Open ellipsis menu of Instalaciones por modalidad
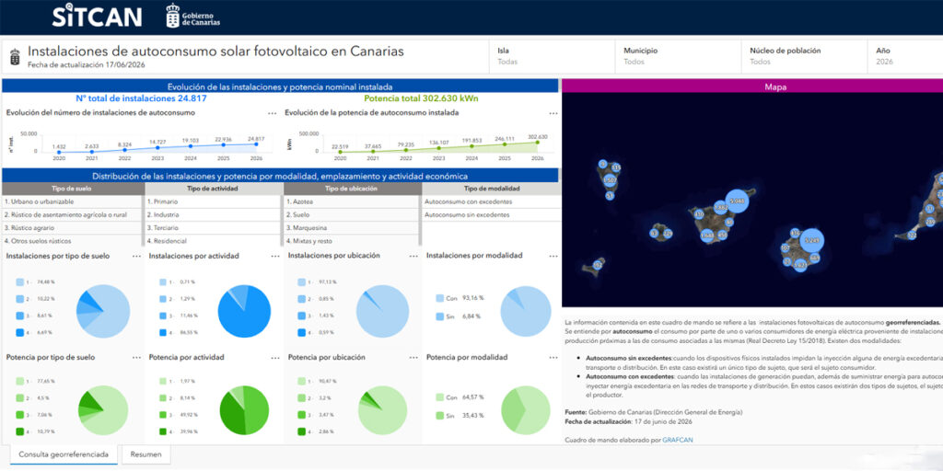The image size is (943, 471). coord(553,256)
